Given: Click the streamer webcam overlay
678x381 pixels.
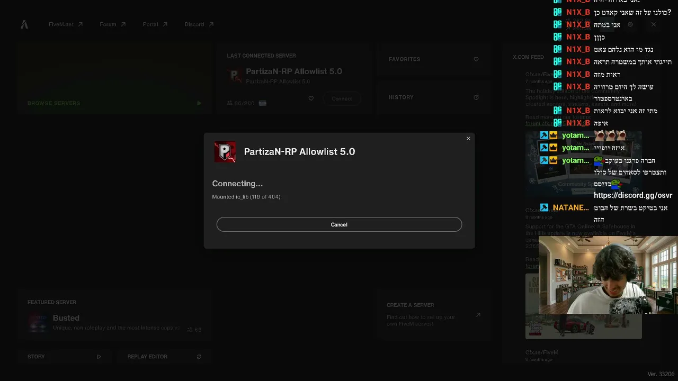Looking at the screenshot, I should pos(608,275).
